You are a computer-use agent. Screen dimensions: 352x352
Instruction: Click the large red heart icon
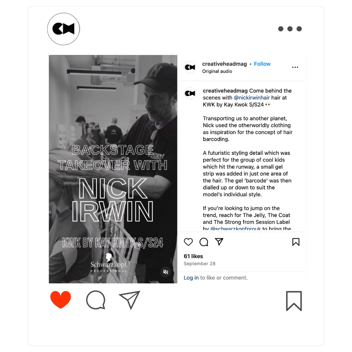pos(61,300)
